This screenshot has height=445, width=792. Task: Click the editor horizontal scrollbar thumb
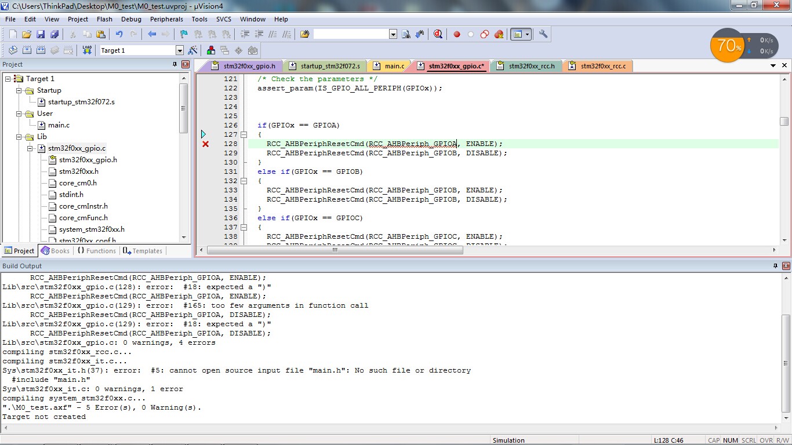coord(335,250)
